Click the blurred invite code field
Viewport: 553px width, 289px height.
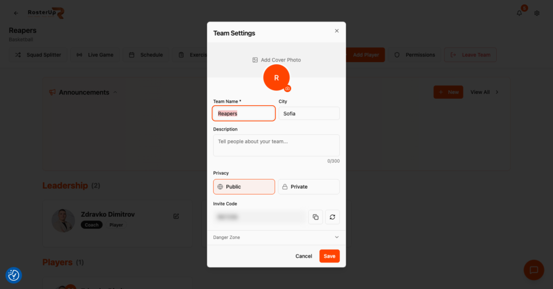point(260,217)
